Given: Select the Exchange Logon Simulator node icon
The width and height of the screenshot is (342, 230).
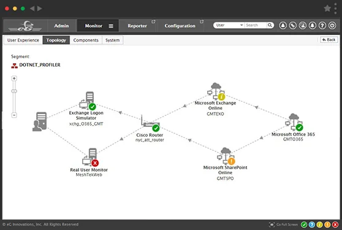Looking at the screenshot, I should [x=88, y=101].
